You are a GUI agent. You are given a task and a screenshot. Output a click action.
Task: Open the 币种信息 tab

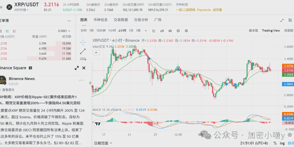pos(100,20)
